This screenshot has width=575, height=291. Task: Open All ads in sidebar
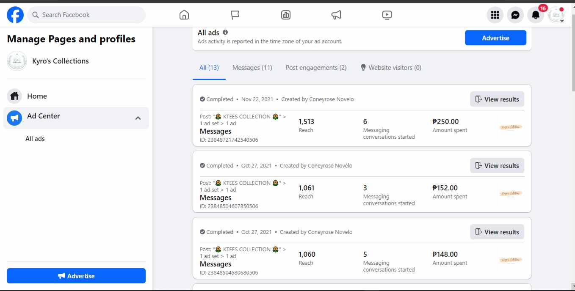[x=35, y=139]
